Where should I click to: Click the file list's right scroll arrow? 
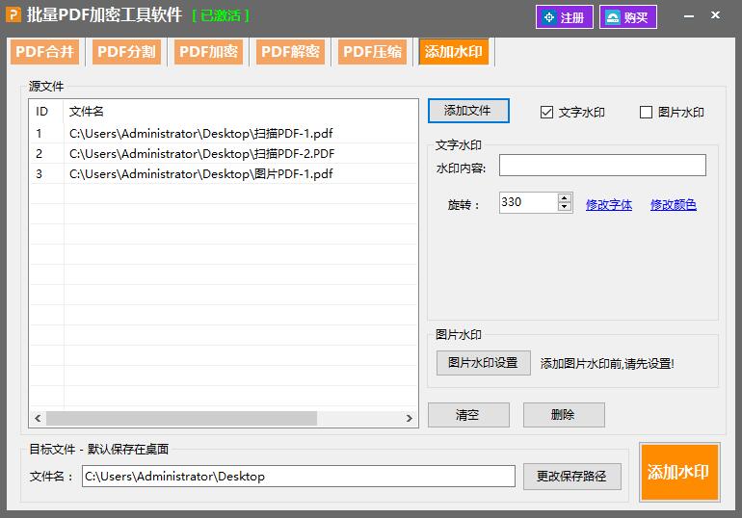tap(409, 418)
